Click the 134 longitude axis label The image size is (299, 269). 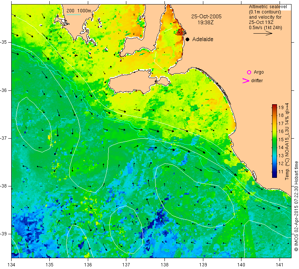[12, 265]
